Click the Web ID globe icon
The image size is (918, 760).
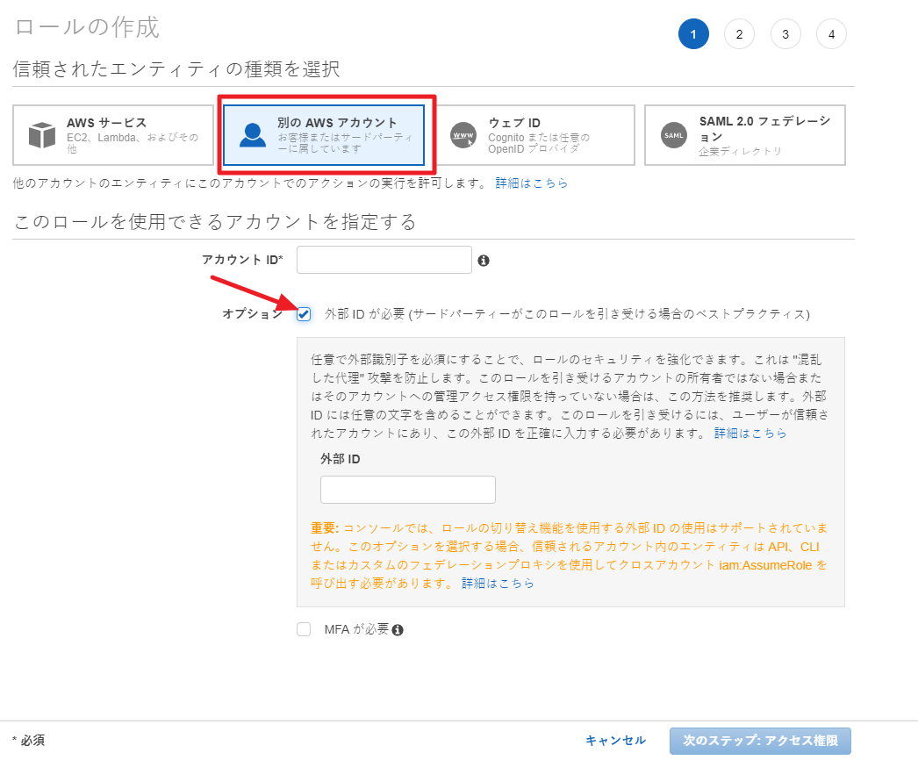463,135
